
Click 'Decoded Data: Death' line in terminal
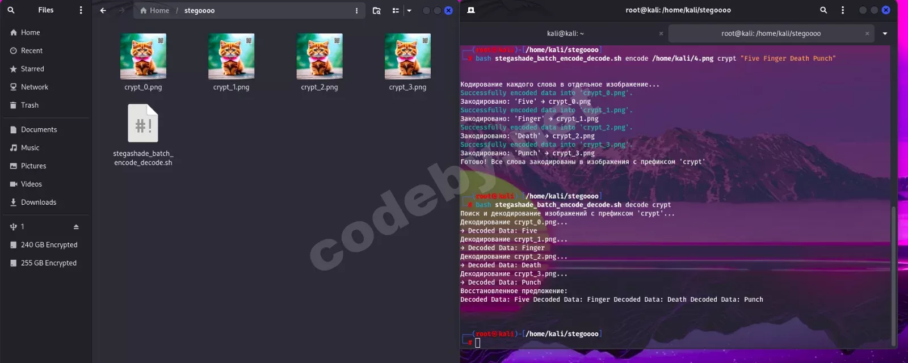[x=501, y=265]
